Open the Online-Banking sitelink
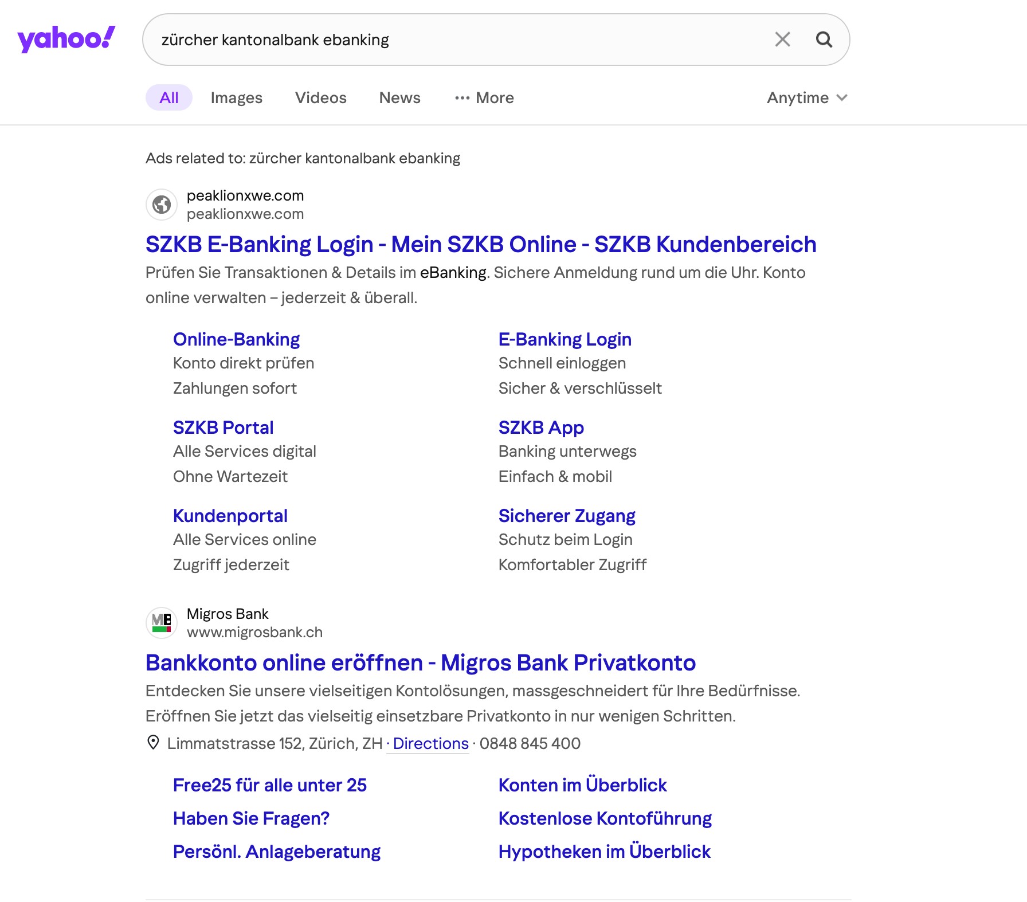 (236, 339)
